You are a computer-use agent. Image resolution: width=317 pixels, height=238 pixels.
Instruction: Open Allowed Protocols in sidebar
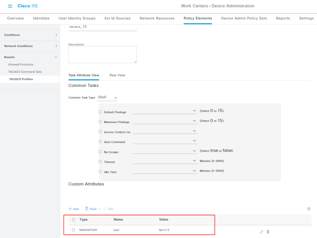click(x=21, y=65)
